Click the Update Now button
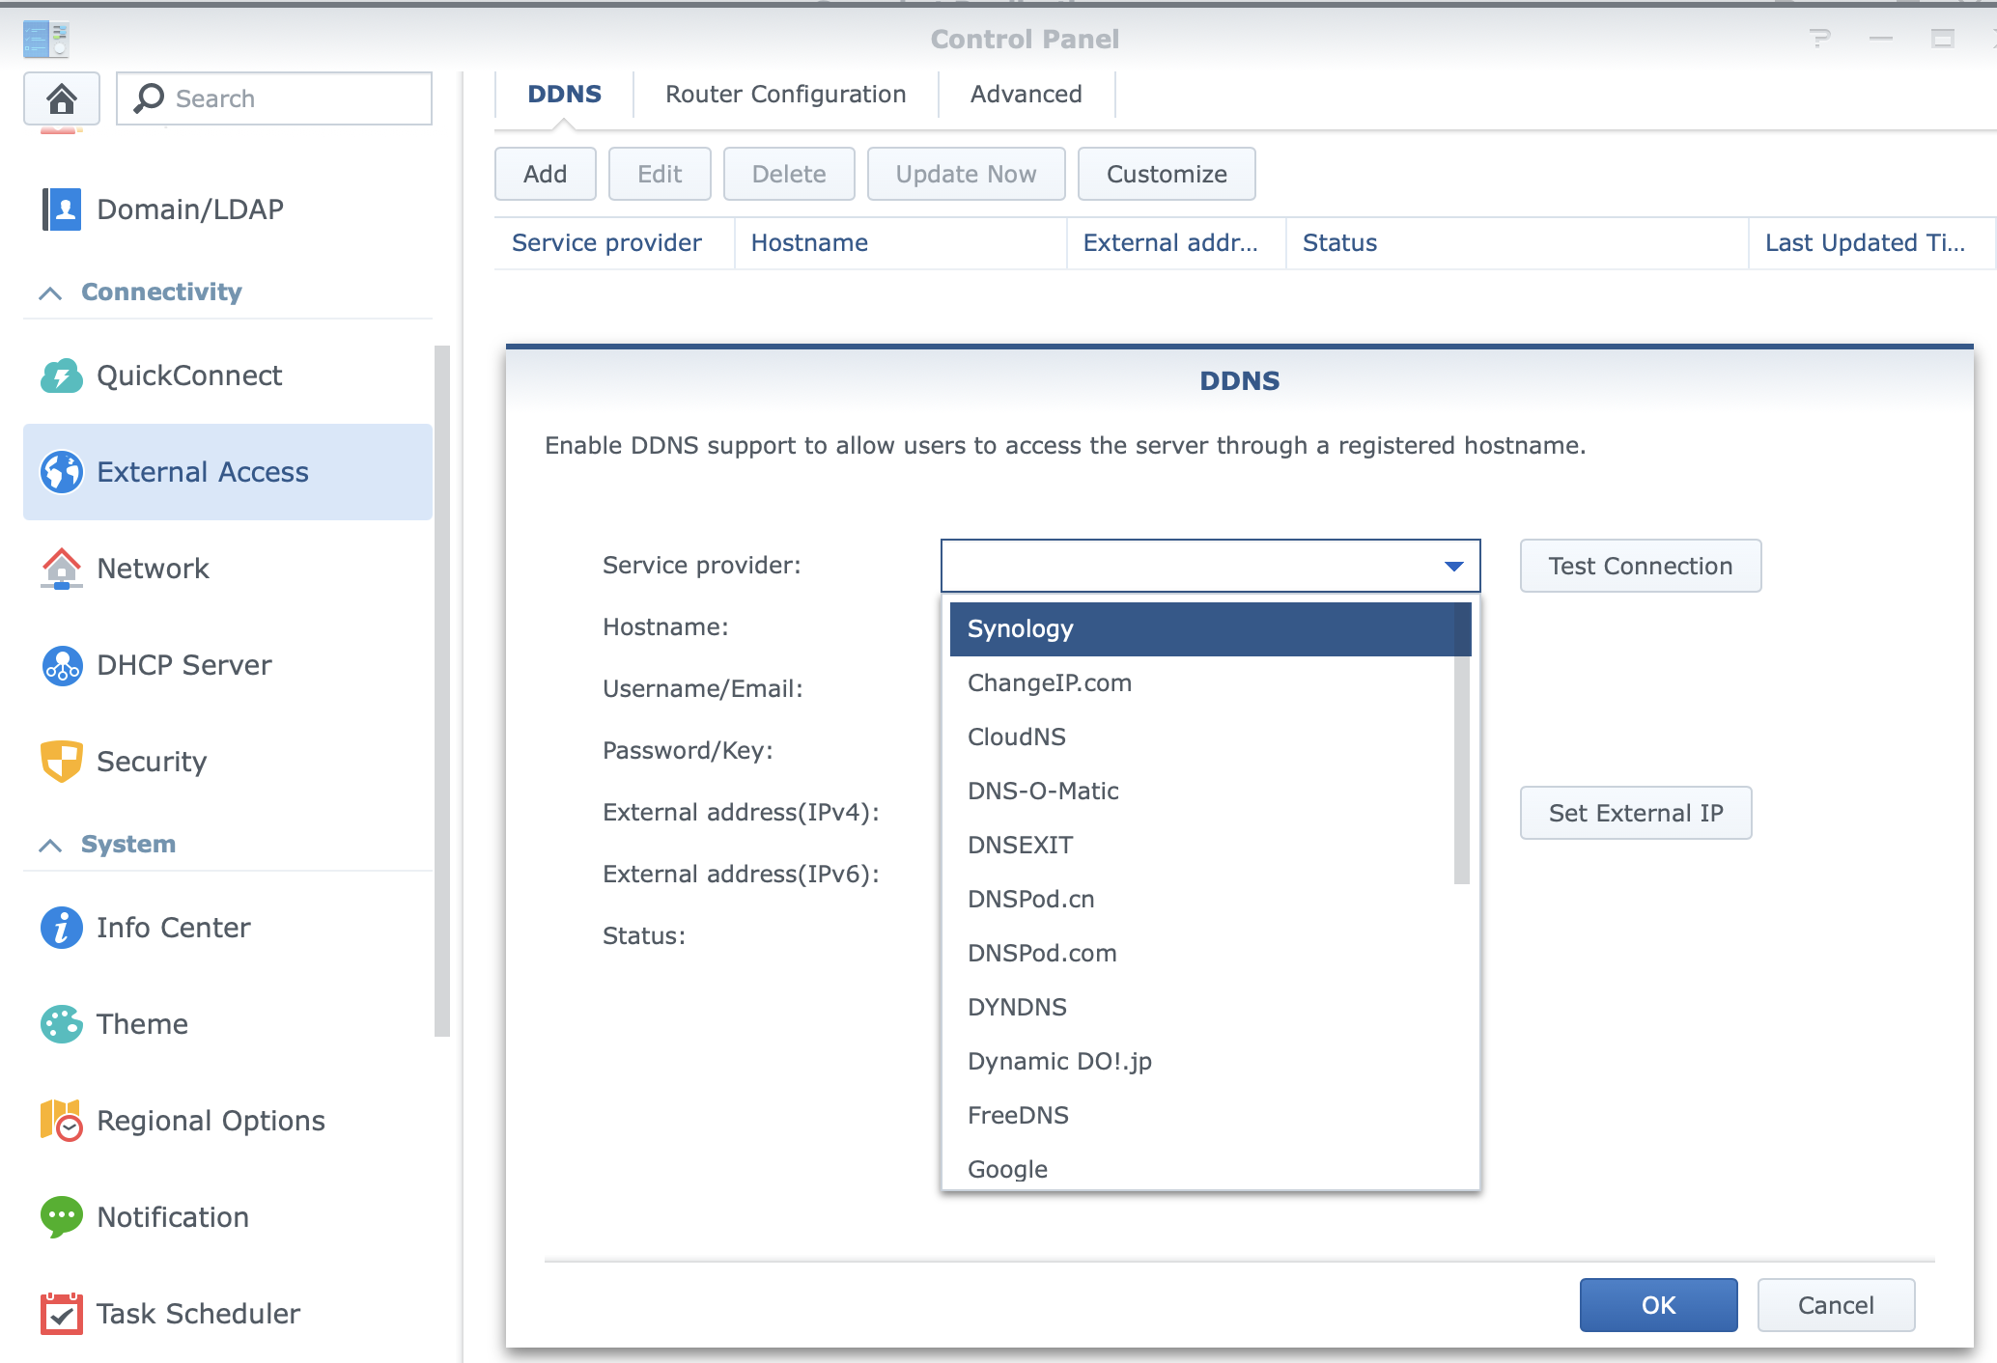1997x1363 pixels. [966, 174]
